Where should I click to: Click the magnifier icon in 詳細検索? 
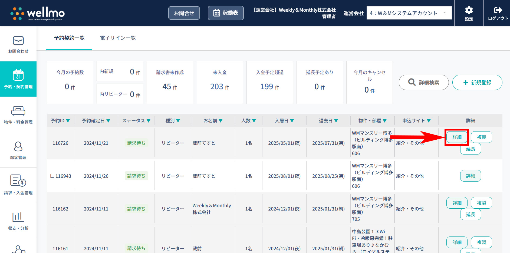(x=412, y=82)
